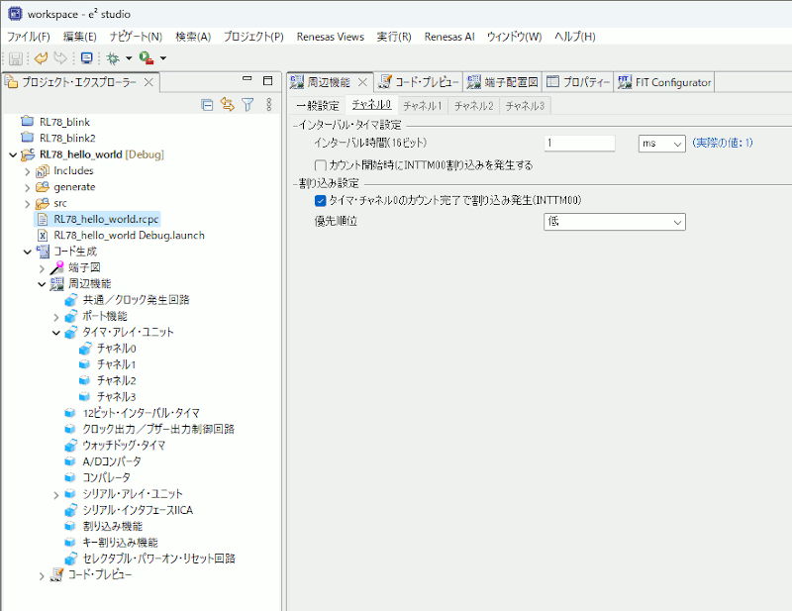The image size is (792, 611).
Task: Open the 優先順位 priority dropdown
Action: 613,222
